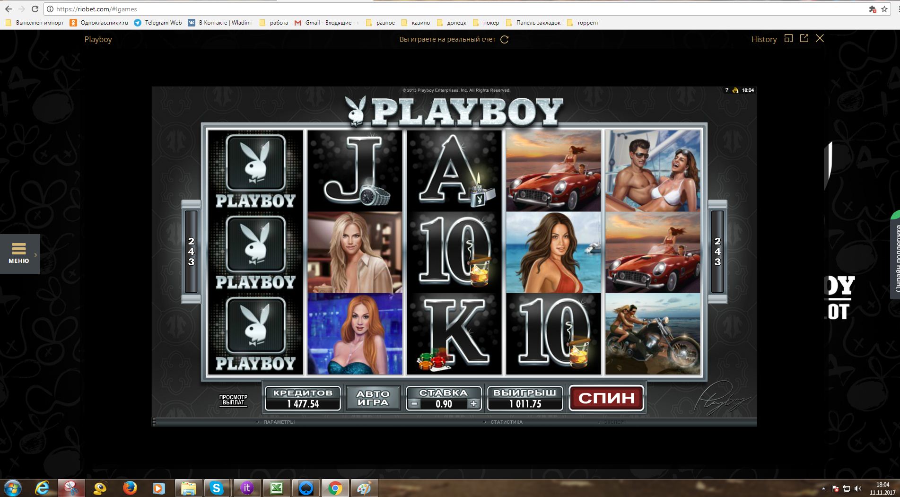
Task: Open the Gmail Входящие bookmark
Action: (x=327, y=23)
